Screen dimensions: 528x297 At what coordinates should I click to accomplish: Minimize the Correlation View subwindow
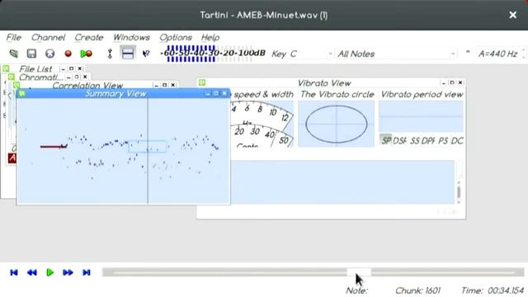pos(156,85)
